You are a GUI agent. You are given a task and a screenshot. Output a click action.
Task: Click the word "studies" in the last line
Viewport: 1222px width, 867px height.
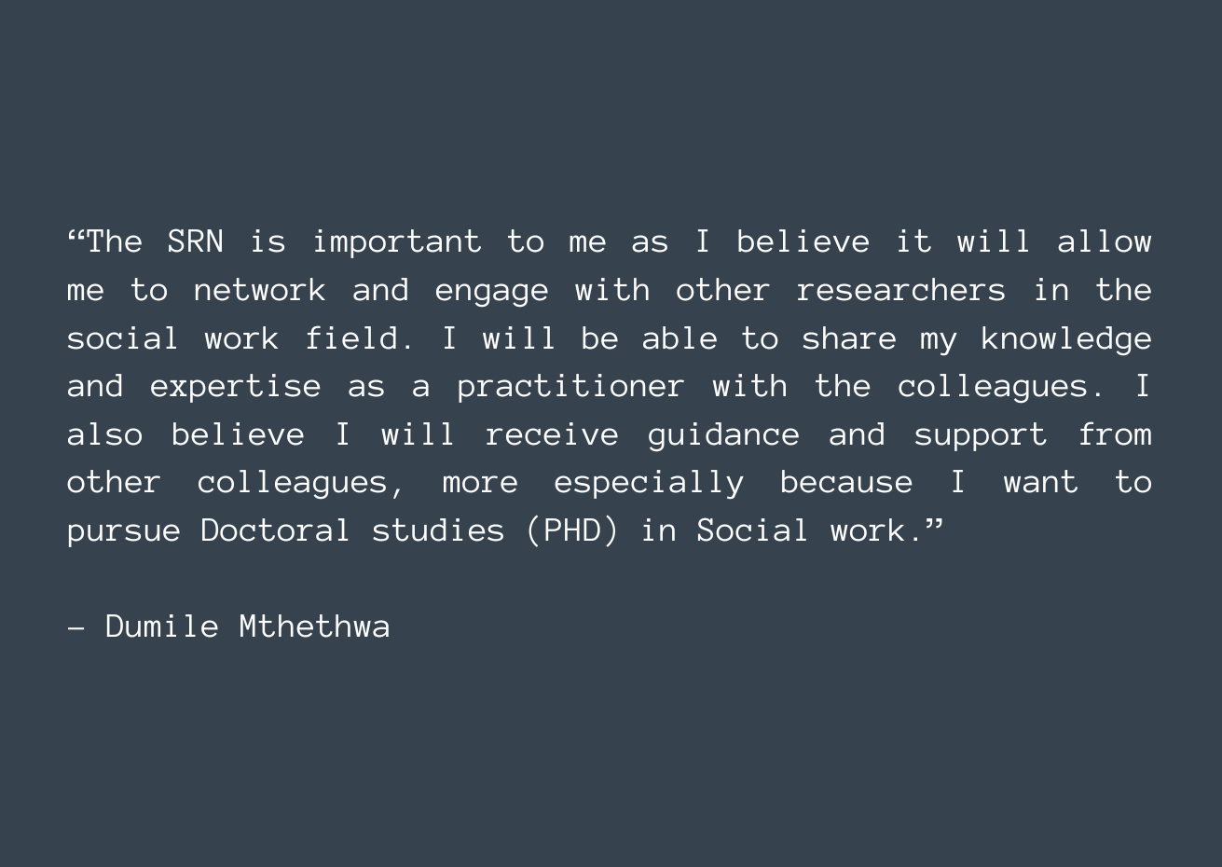point(438,531)
